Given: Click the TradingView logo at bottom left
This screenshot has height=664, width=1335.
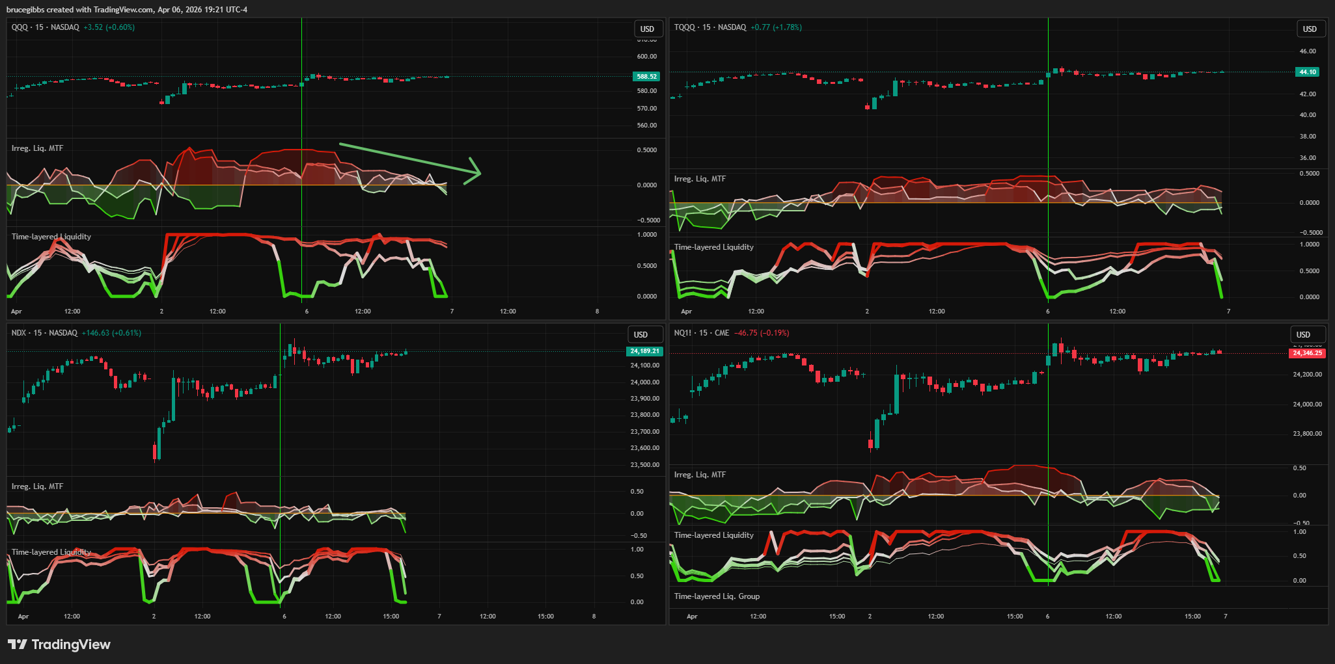Looking at the screenshot, I should [x=59, y=644].
